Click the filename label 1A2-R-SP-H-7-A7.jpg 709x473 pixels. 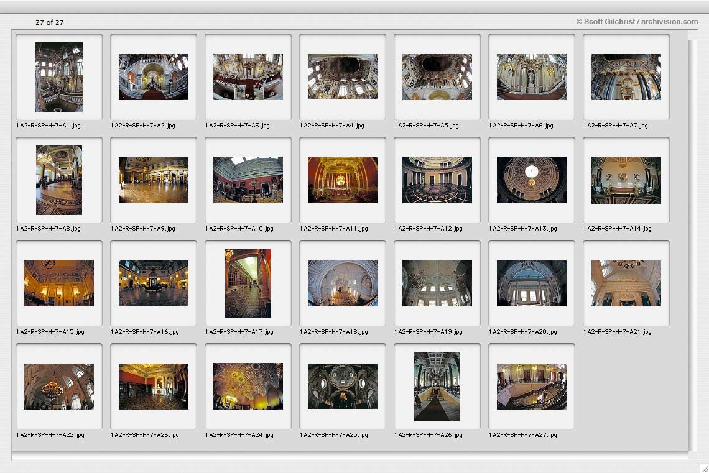(616, 126)
